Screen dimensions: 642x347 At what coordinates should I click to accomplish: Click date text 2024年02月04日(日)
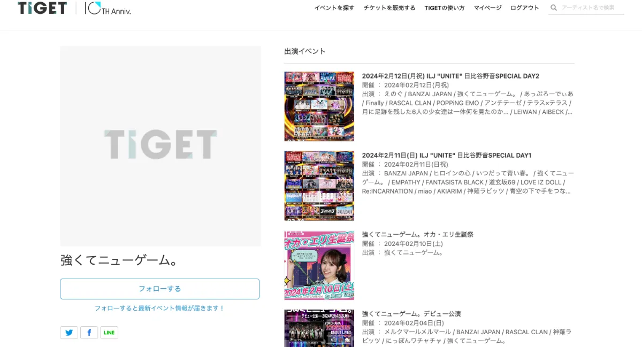tap(414, 322)
